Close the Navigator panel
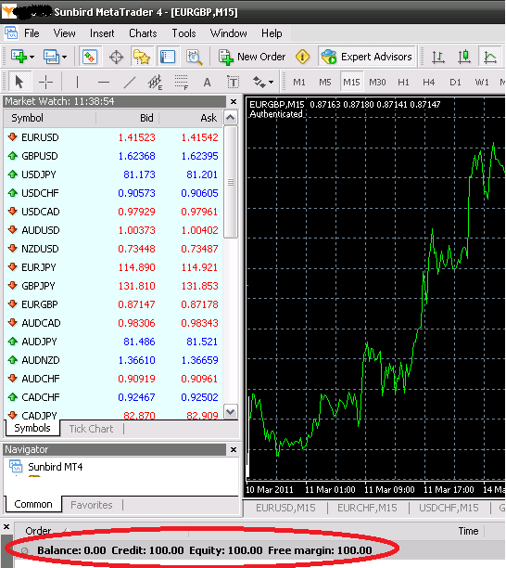Viewport: 506px width, 568px height. coord(234,449)
